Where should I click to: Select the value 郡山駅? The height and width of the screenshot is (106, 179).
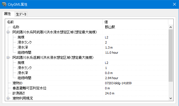[110, 27]
